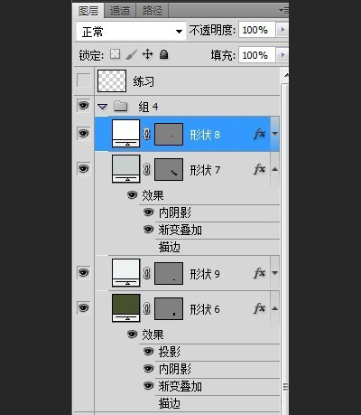
Task: Click the 不透明度 100% input field
Action: pyautogui.click(x=257, y=30)
